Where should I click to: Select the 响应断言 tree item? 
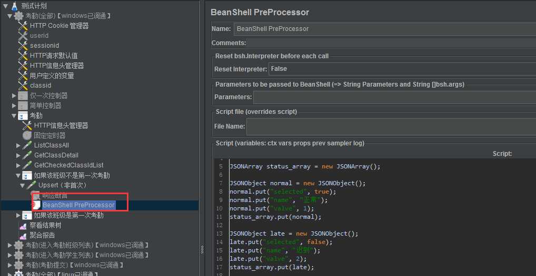[55, 196]
